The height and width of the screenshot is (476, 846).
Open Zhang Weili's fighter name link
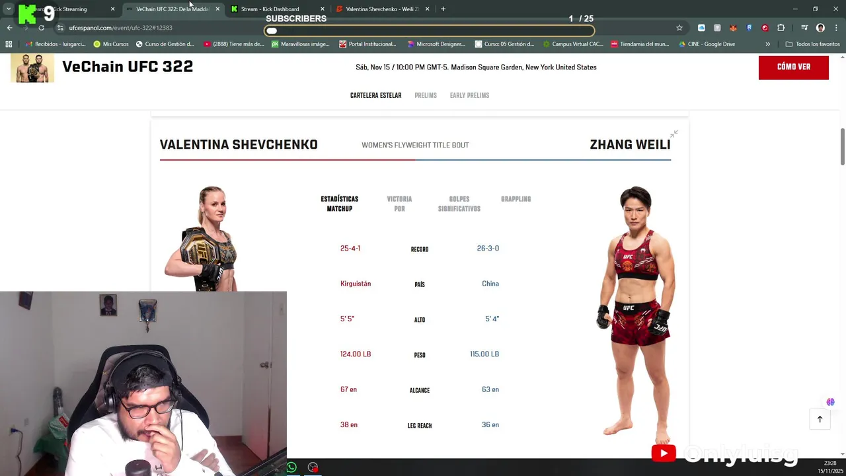(x=630, y=145)
